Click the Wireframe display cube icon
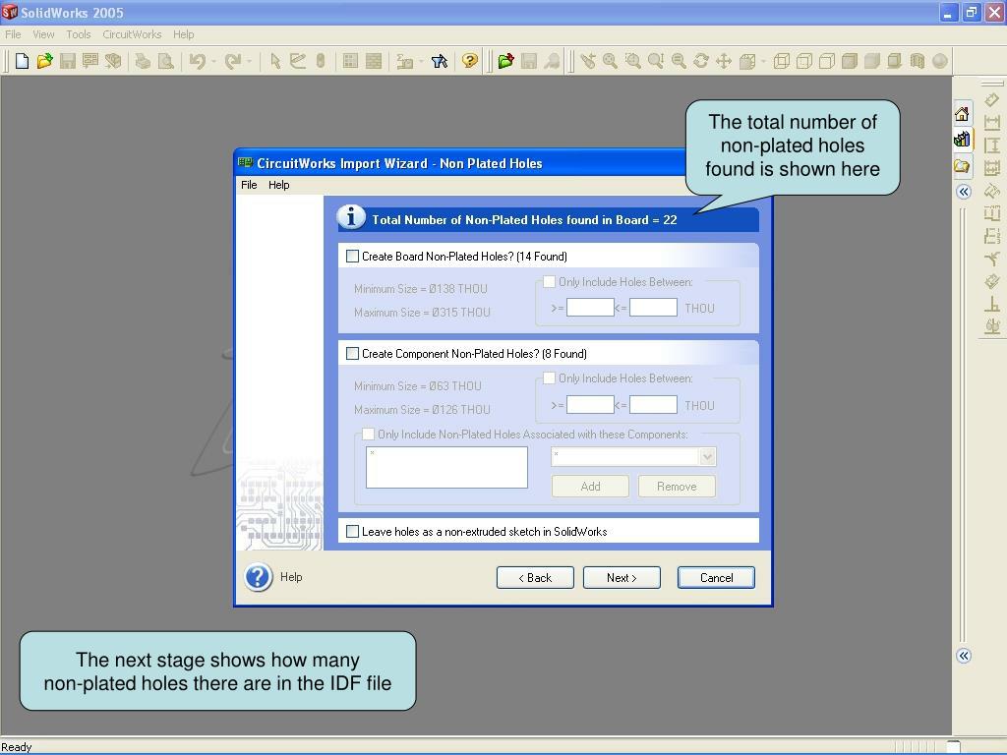 click(782, 61)
